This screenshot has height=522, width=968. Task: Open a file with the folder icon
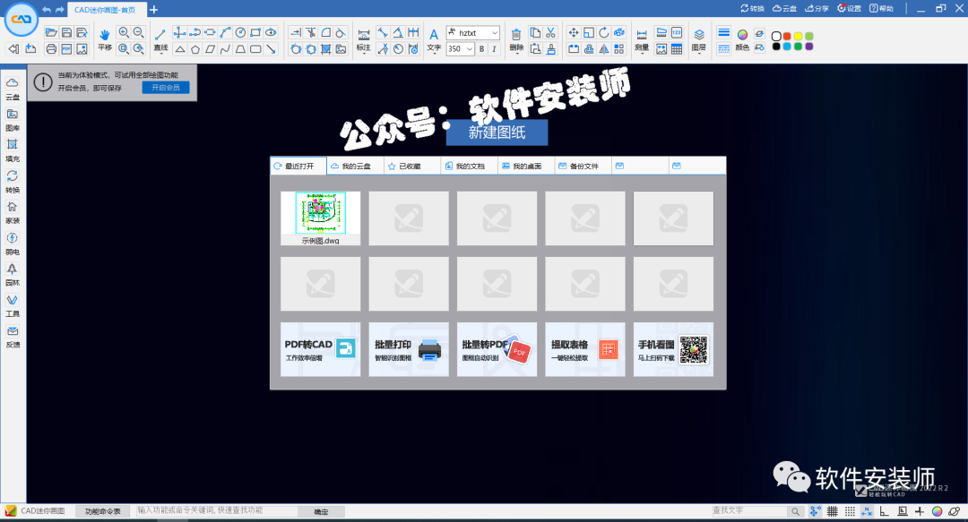(x=51, y=33)
